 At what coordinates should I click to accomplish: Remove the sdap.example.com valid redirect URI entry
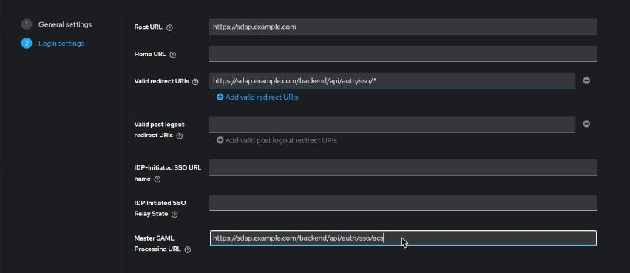coord(586,80)
